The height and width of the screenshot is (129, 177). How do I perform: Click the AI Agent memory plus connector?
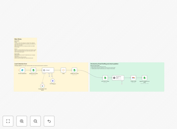[x=49, y=76]
